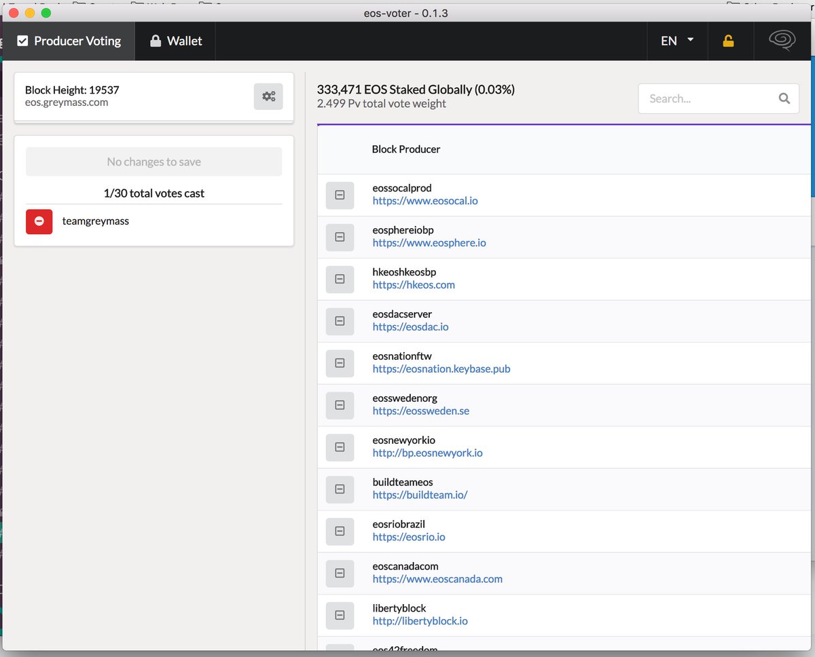Click the Block Height: 19537 text

click(x=72, y=90)
